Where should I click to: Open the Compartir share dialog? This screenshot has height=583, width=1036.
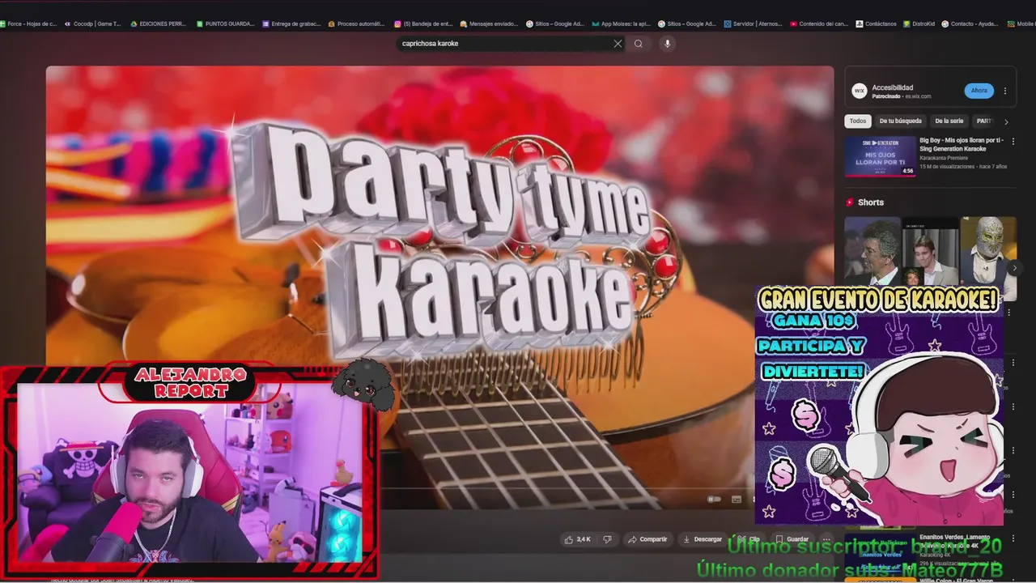pos(647,539)
